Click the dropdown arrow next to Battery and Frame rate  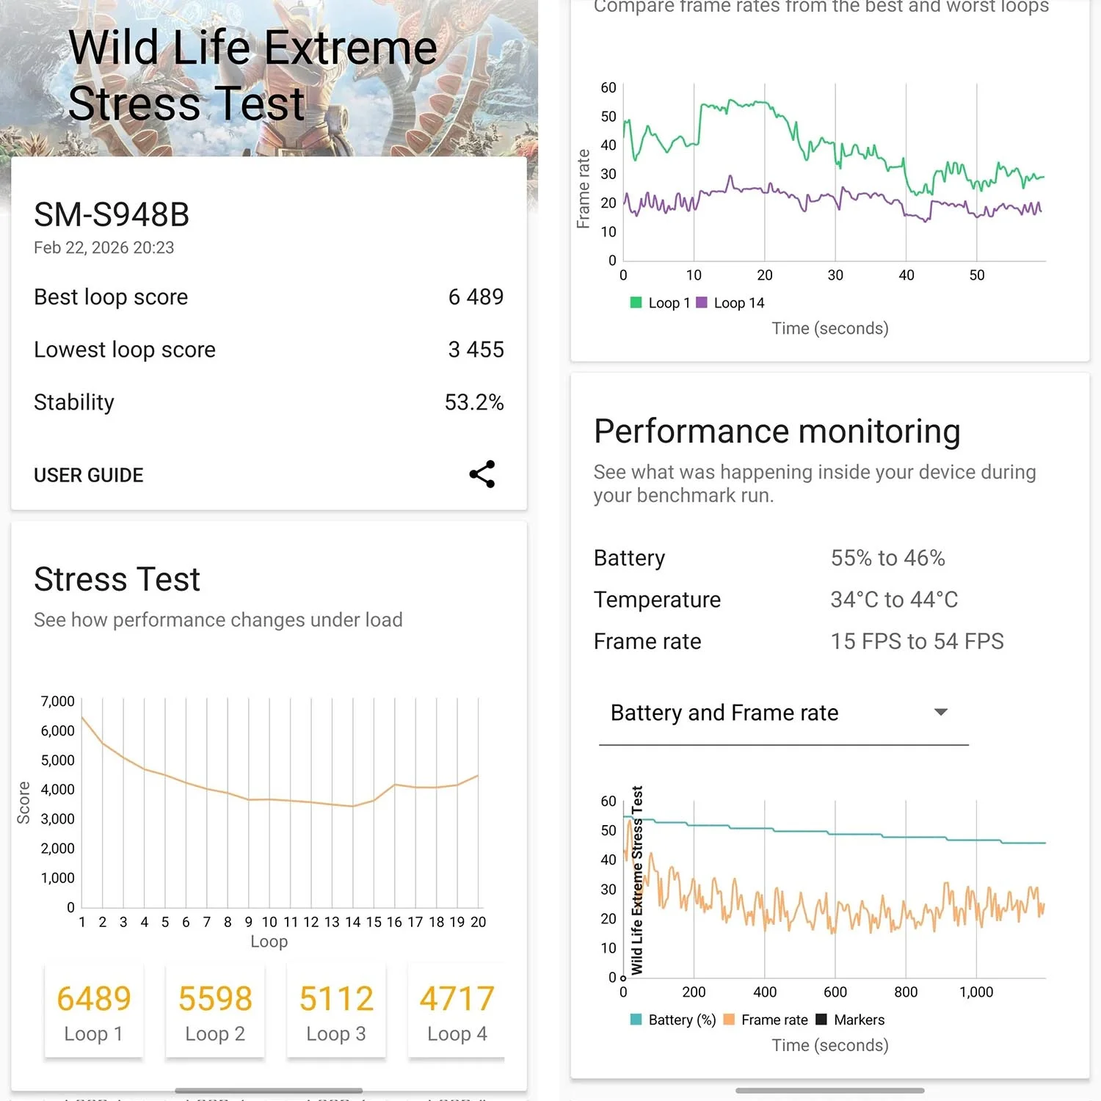click(940, 712)
